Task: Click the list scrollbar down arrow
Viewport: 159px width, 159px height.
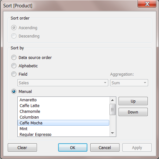Action: pyautogui.click(x=112, y=133)
